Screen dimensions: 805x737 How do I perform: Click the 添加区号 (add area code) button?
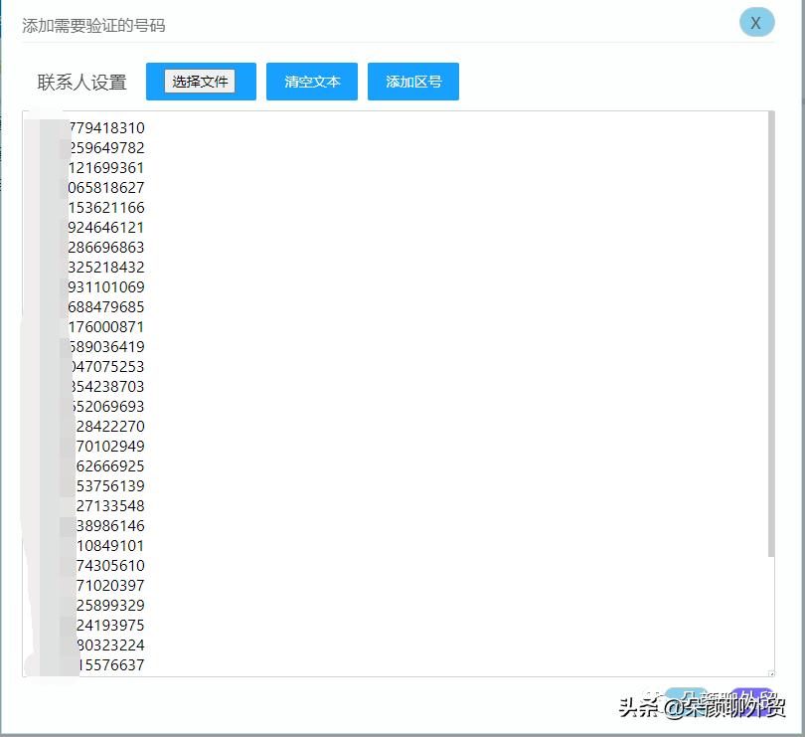pos(413,82)
